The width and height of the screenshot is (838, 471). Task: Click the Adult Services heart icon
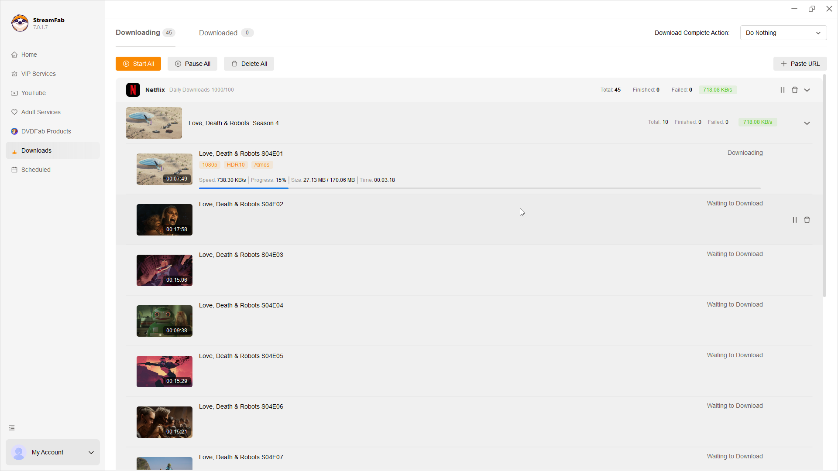tap(14, 112)
